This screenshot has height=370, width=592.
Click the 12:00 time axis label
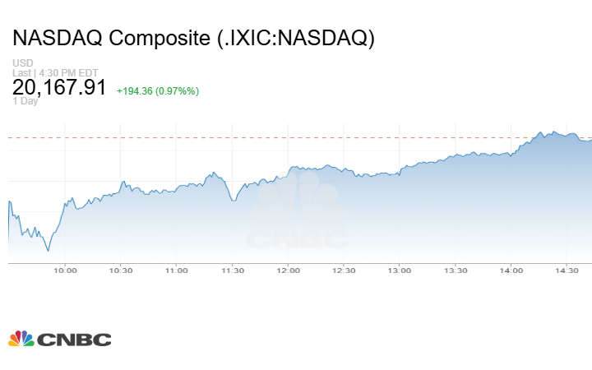pyautogui.click(x=288, y=271)
